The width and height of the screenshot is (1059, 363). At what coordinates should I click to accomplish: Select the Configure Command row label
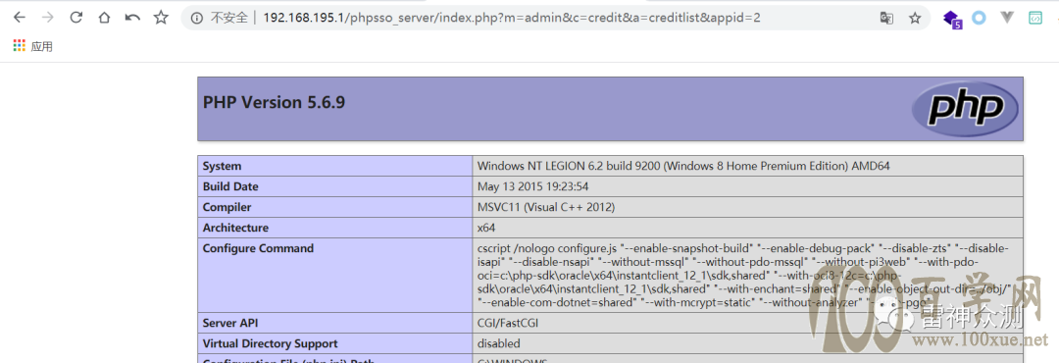(258, 248)
